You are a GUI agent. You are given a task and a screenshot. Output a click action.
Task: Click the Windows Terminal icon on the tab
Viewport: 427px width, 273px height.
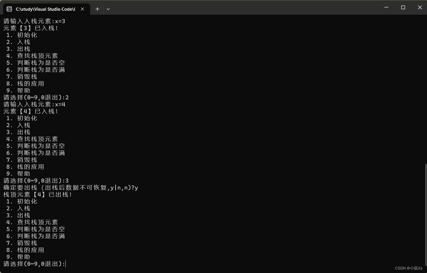point(9,9)
